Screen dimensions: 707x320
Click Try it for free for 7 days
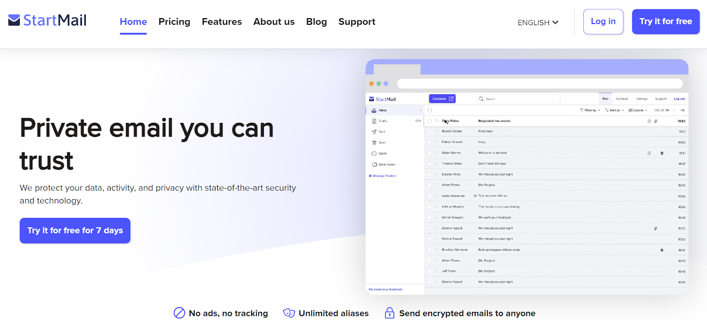pos(75,231)
